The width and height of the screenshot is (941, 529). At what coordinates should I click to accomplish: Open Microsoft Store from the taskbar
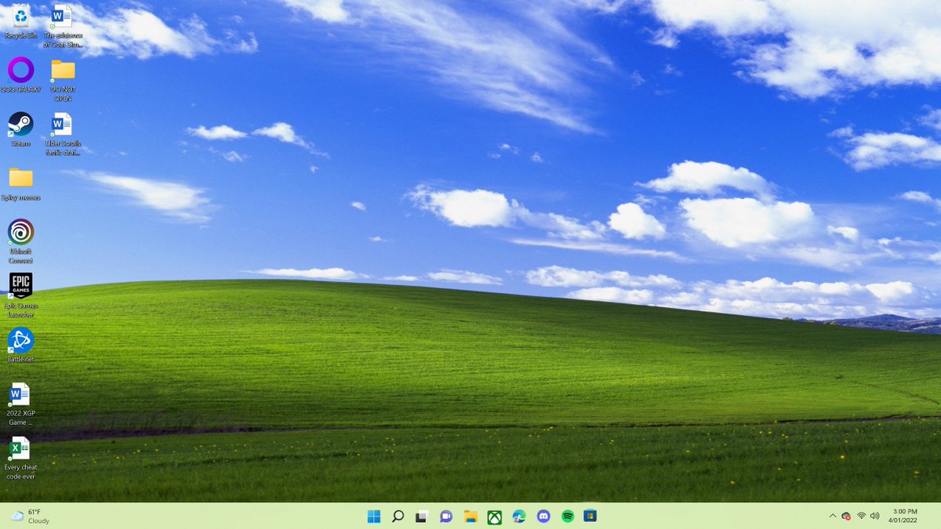[x=590, y=516]
